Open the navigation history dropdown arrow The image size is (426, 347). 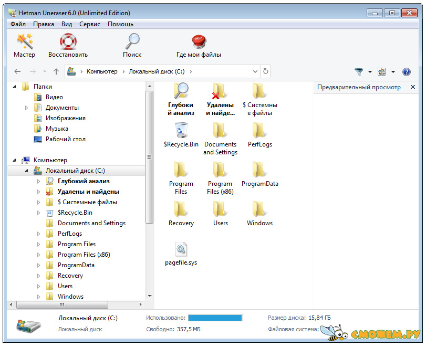tap(45, 71)
